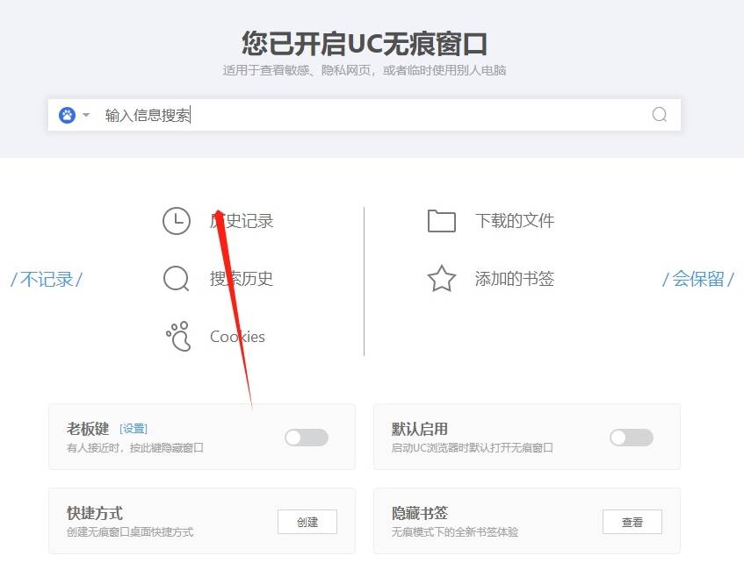The width and height of the screenshot is (744, 570).
Task: Click the folder icon for 下载的文件
Action: pos(442,221)
